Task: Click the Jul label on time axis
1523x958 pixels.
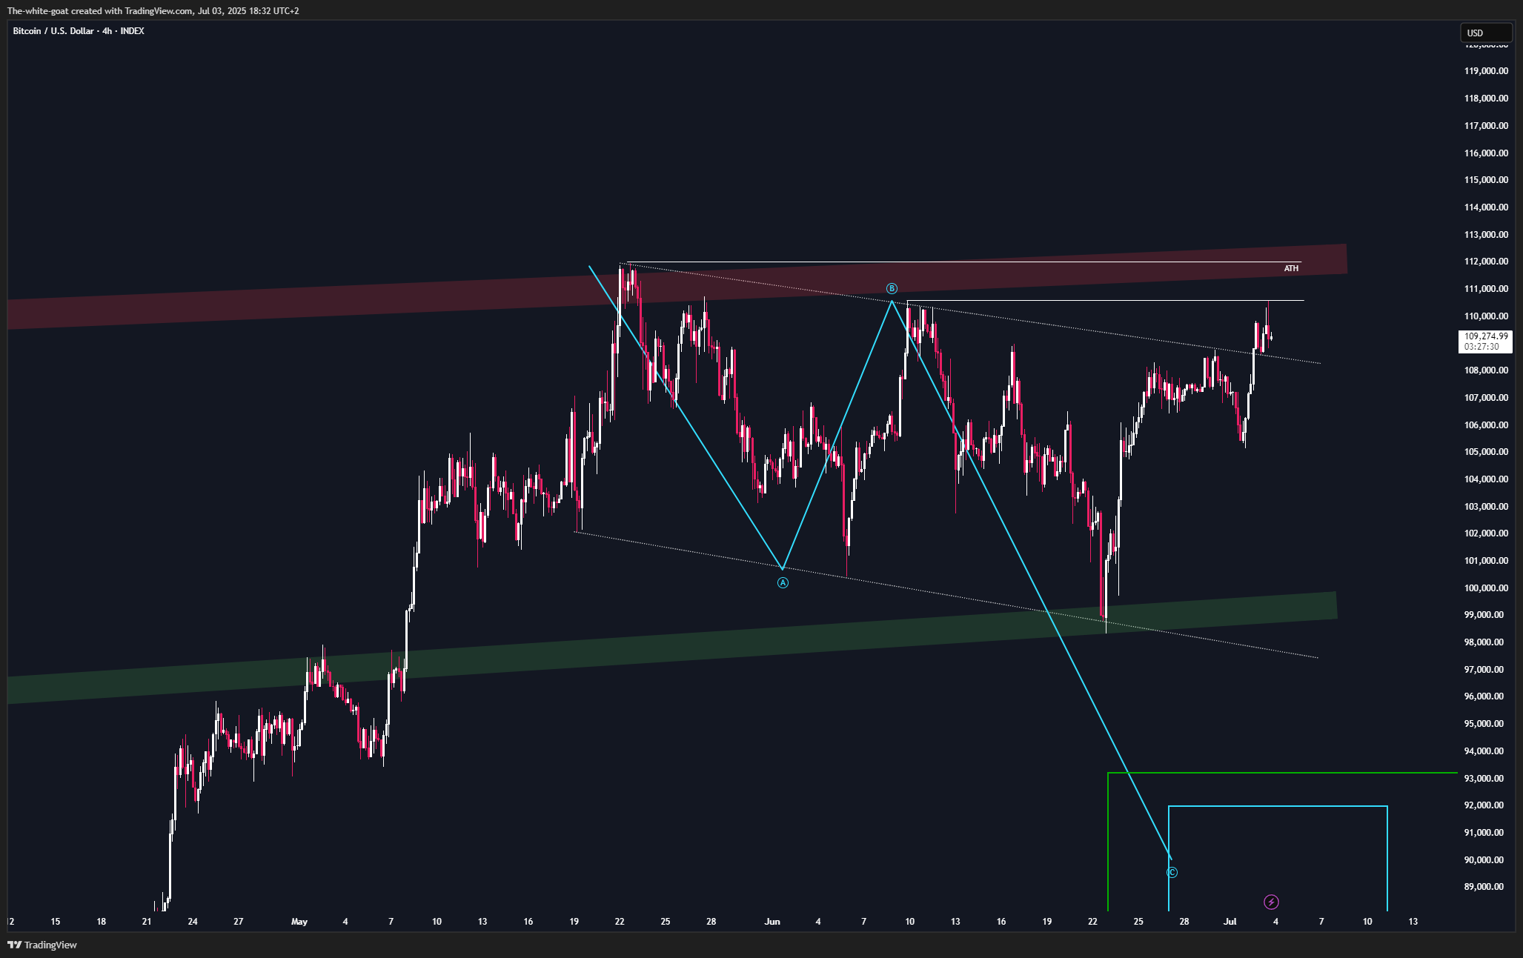Action: [1230, 922]
